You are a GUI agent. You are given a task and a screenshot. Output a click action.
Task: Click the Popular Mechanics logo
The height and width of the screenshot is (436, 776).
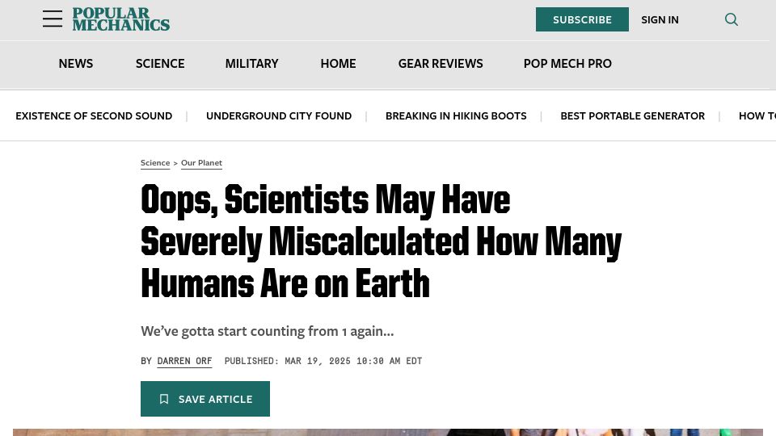120,19
